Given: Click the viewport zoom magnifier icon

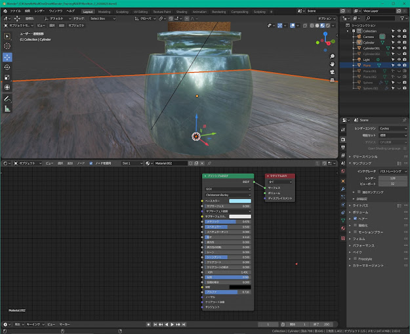Looking at the screenshot, I should (x=332, y=56).
